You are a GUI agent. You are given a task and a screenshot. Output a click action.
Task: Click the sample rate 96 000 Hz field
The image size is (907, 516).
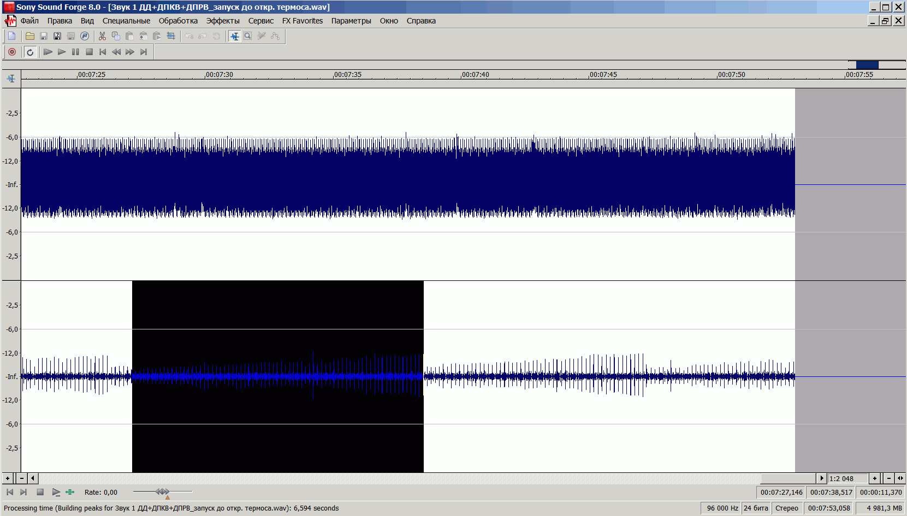[x=722, y=508]
